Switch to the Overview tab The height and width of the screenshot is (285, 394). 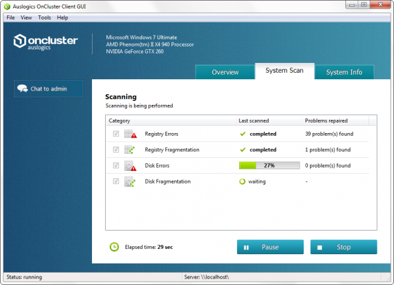pyautogui.click(x=225, y=72)
